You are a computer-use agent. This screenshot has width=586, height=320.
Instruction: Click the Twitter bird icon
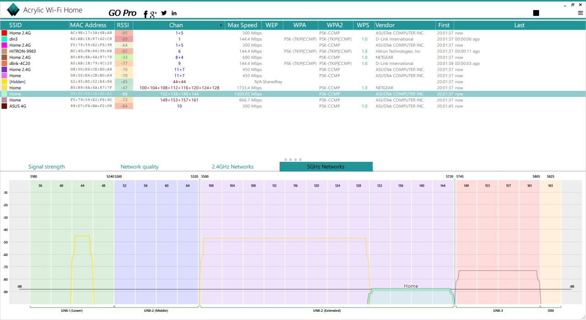[x=164, y=13]
